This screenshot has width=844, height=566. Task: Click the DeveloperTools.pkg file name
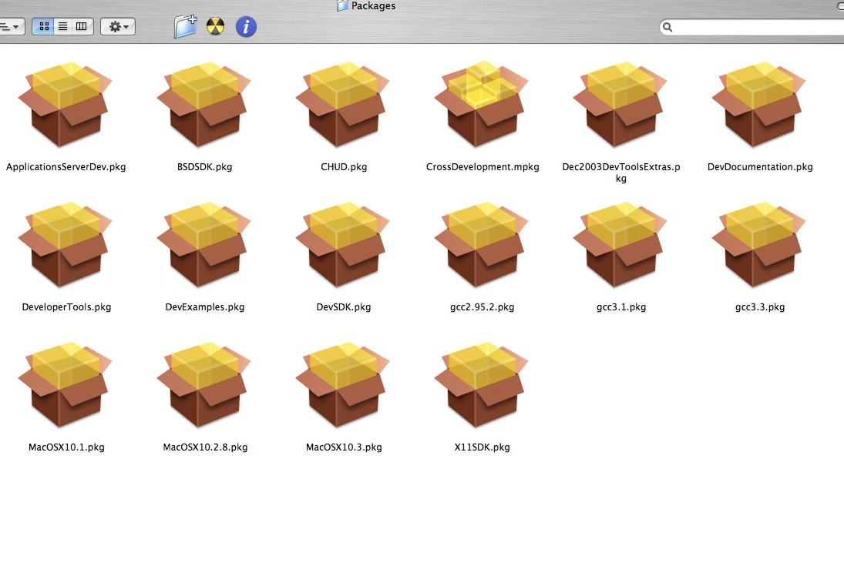tap(66, 307)
